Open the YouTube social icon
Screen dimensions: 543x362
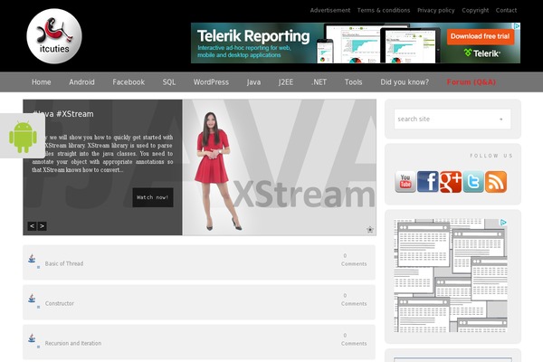click(x=405, y=182)
